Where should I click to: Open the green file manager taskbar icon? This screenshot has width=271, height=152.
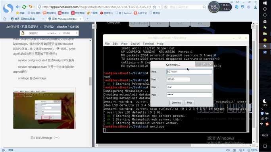[x=265, y=34]
